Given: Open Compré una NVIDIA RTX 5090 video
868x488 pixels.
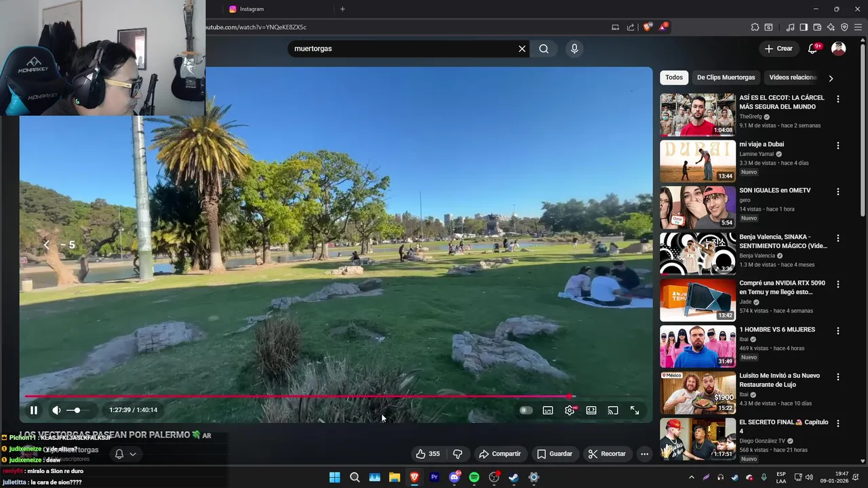Looking at the screenshot, I should click(782, 287).
